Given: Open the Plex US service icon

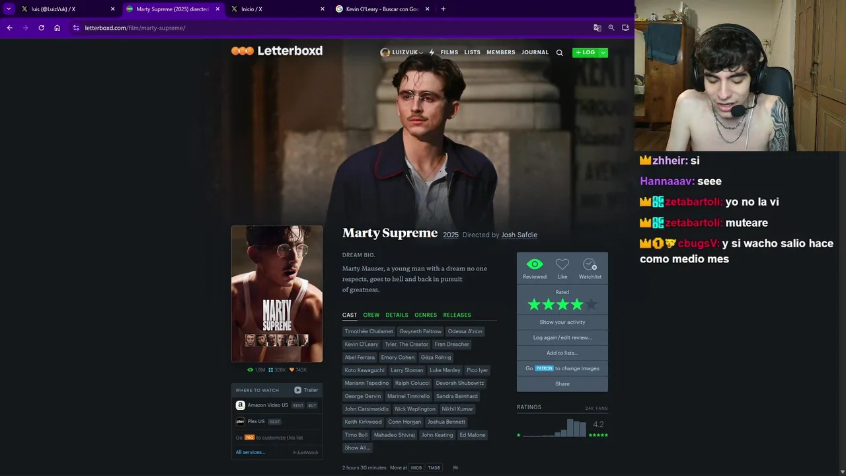Looking at the screenshot, I should [x=241, y=421].
